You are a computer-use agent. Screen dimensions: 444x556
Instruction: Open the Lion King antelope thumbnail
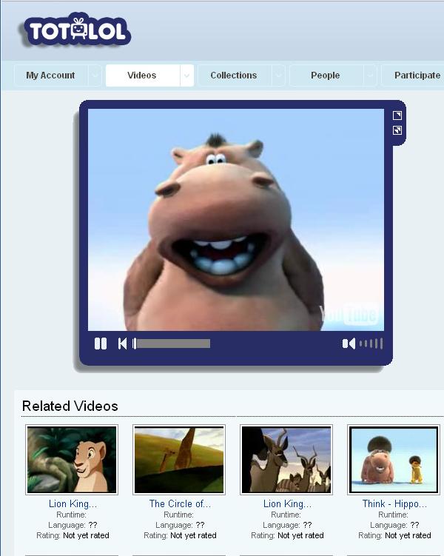tap(286, 460)
